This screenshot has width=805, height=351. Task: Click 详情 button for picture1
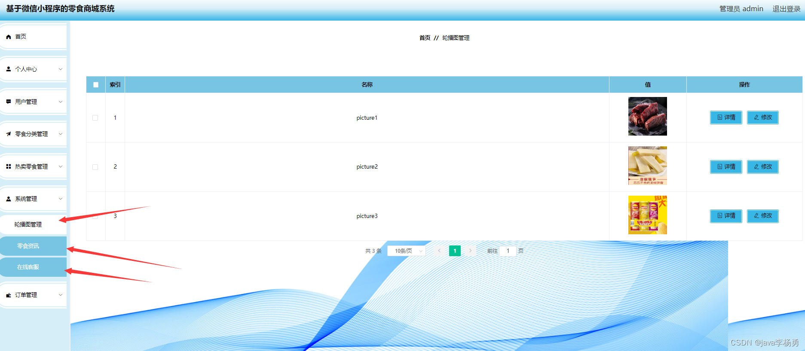tap(726, 117)
